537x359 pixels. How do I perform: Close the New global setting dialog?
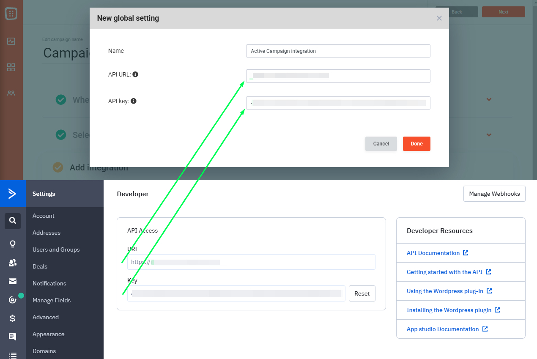(x=439, y=18)
